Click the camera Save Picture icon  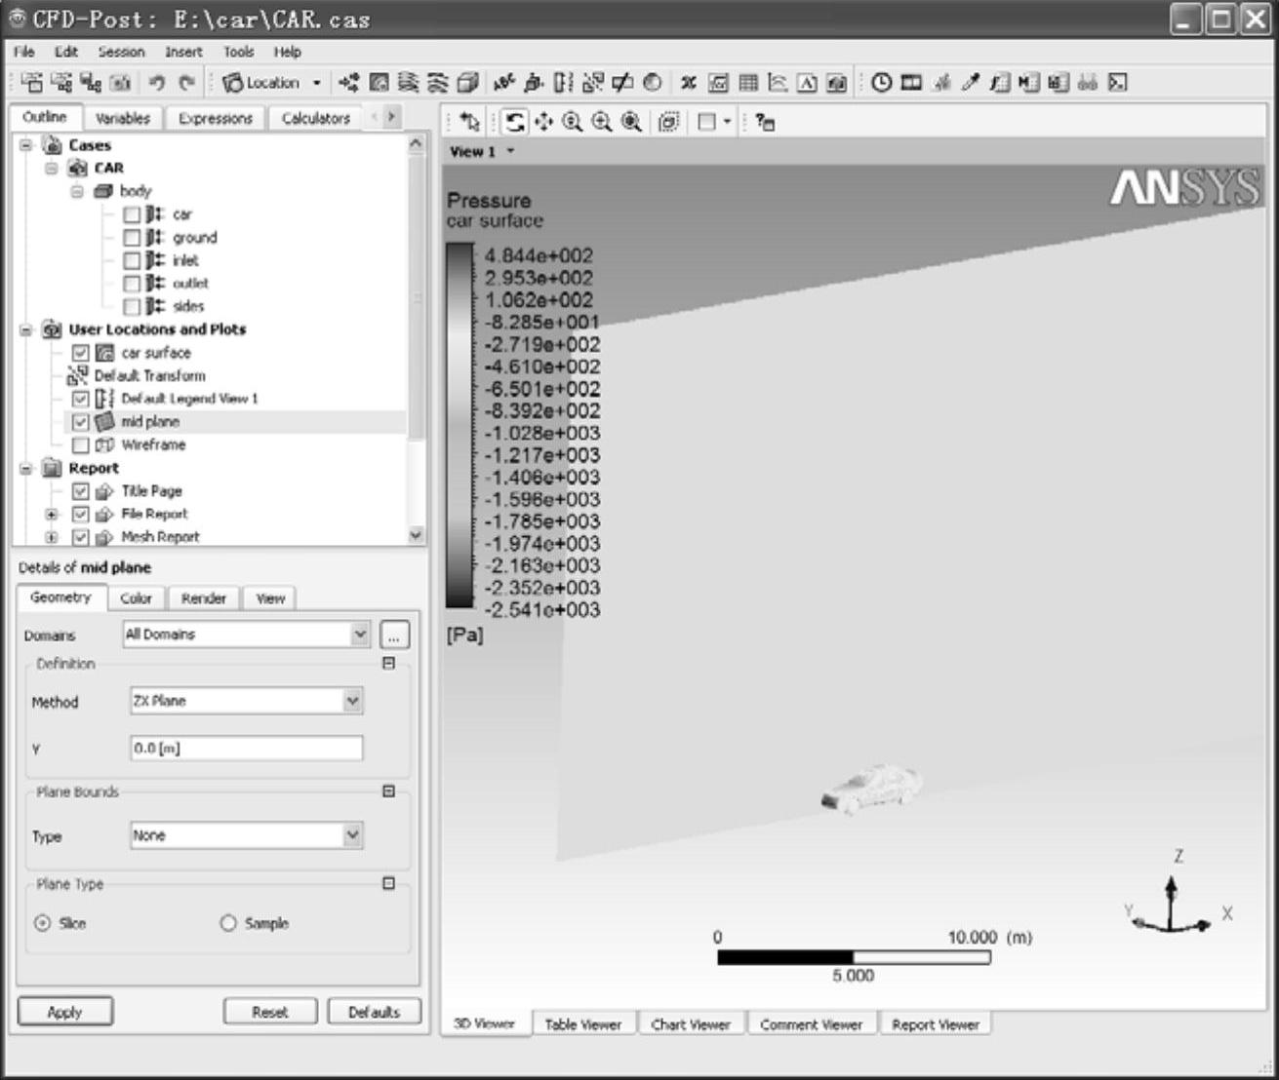tap(120, 83)
